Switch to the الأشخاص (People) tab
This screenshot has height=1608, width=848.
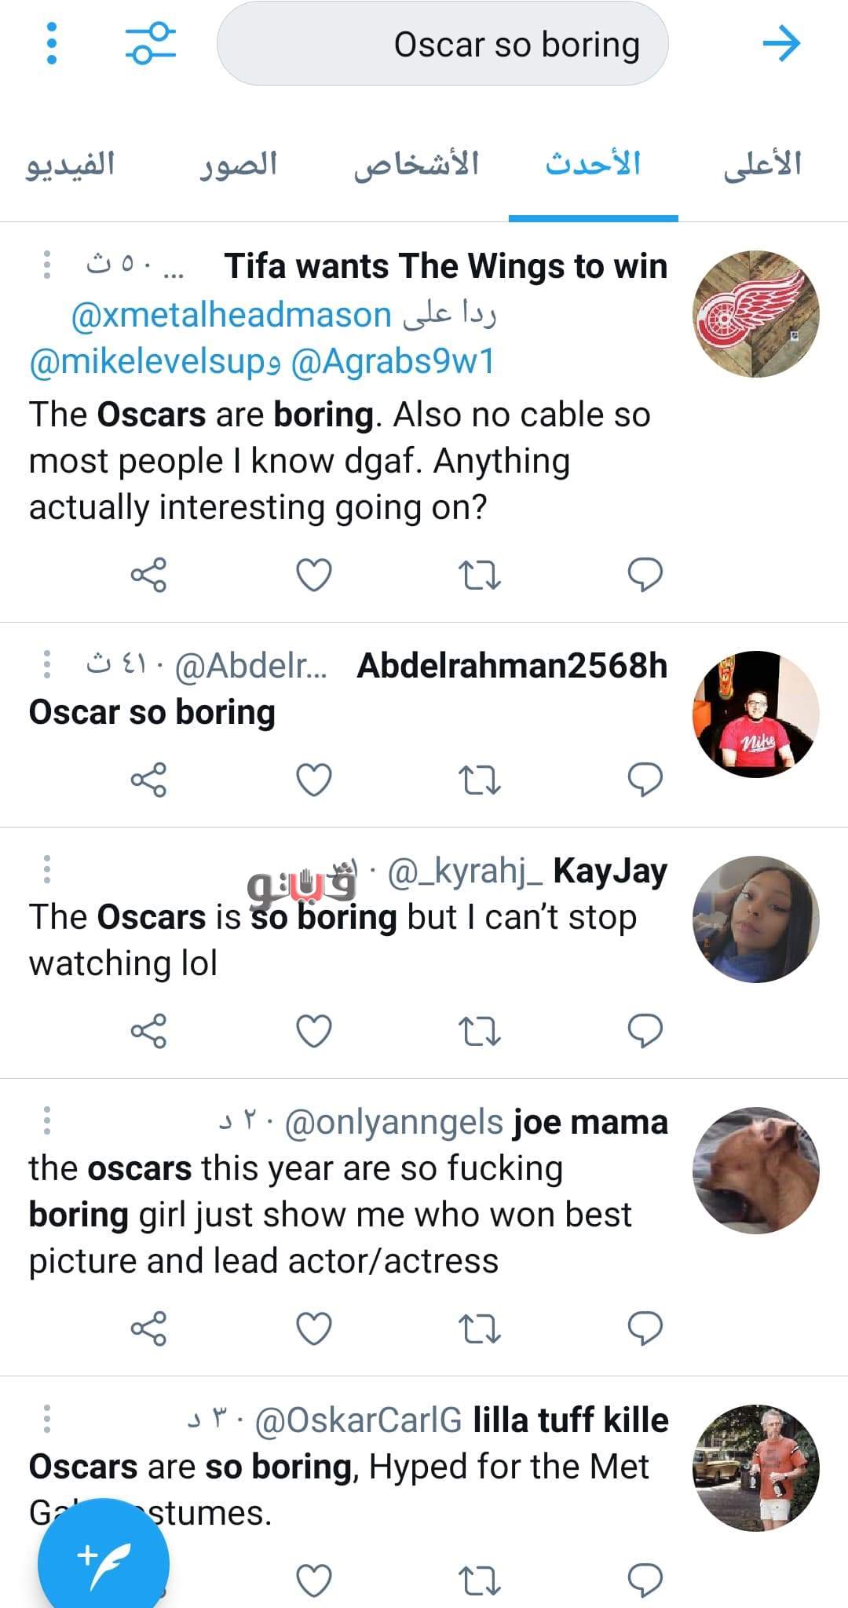click(x=416, y=165)
